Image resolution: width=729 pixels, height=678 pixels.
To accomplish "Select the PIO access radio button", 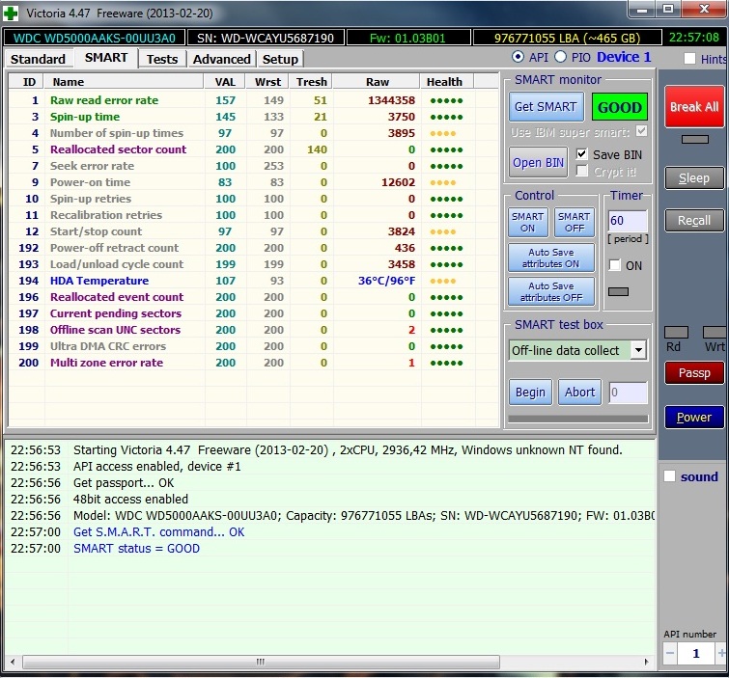I will point(560,57).
